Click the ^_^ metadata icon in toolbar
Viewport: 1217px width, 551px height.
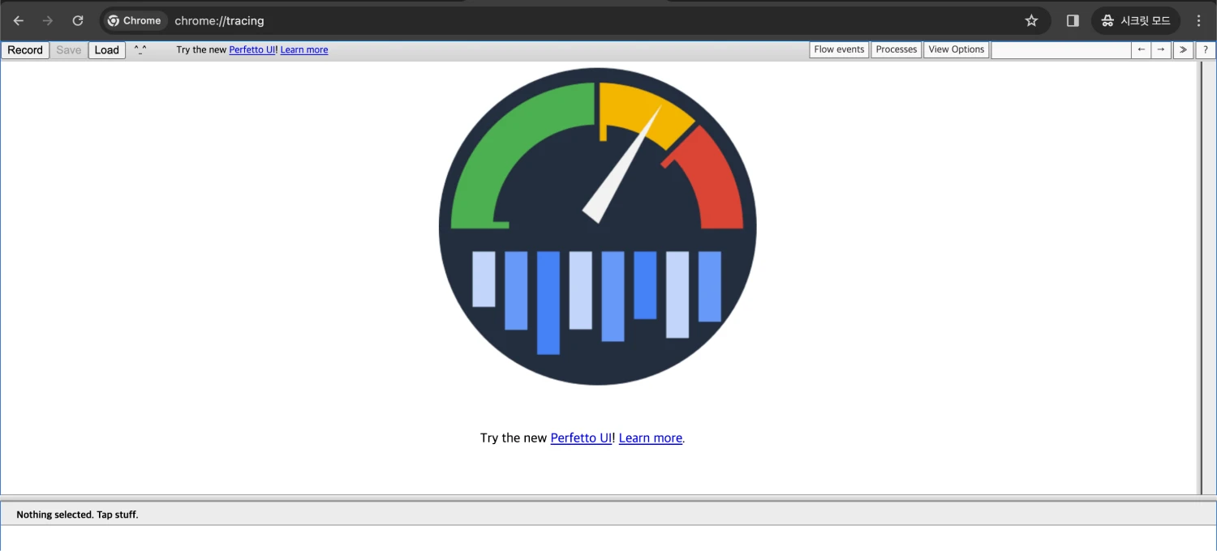tap(140, 50)
